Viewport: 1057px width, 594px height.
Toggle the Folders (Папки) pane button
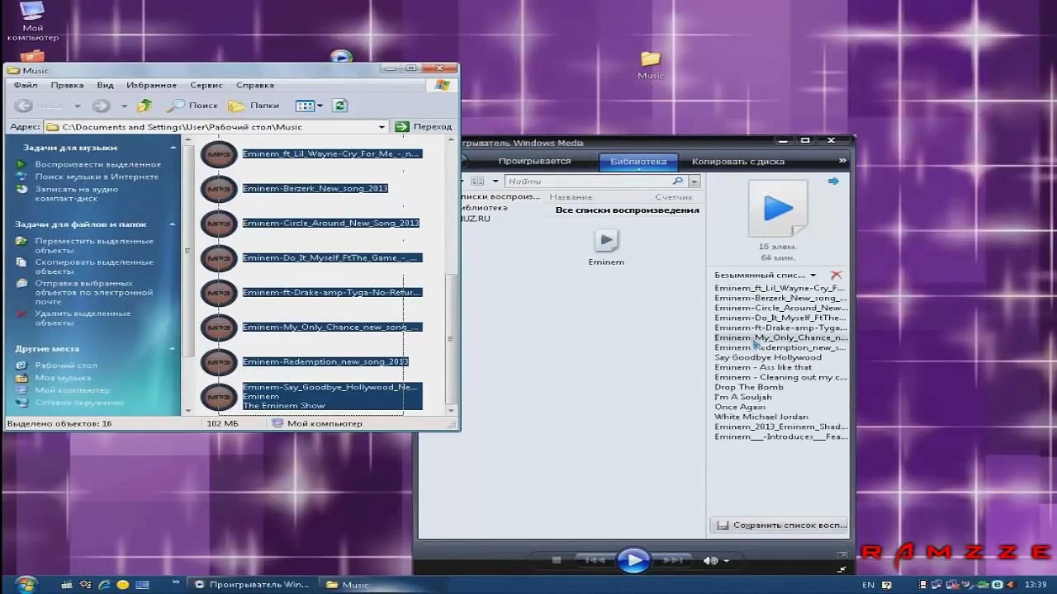coord(254,106)
